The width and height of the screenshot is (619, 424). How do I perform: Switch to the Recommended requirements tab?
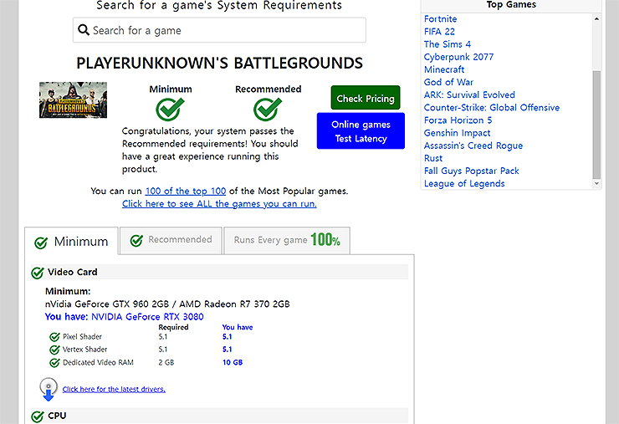click(x=171, y=240)
